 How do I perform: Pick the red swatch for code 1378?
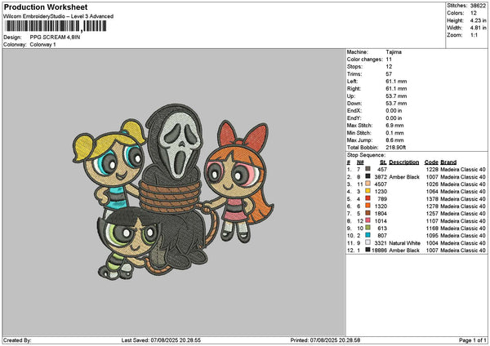click(368, 198)
